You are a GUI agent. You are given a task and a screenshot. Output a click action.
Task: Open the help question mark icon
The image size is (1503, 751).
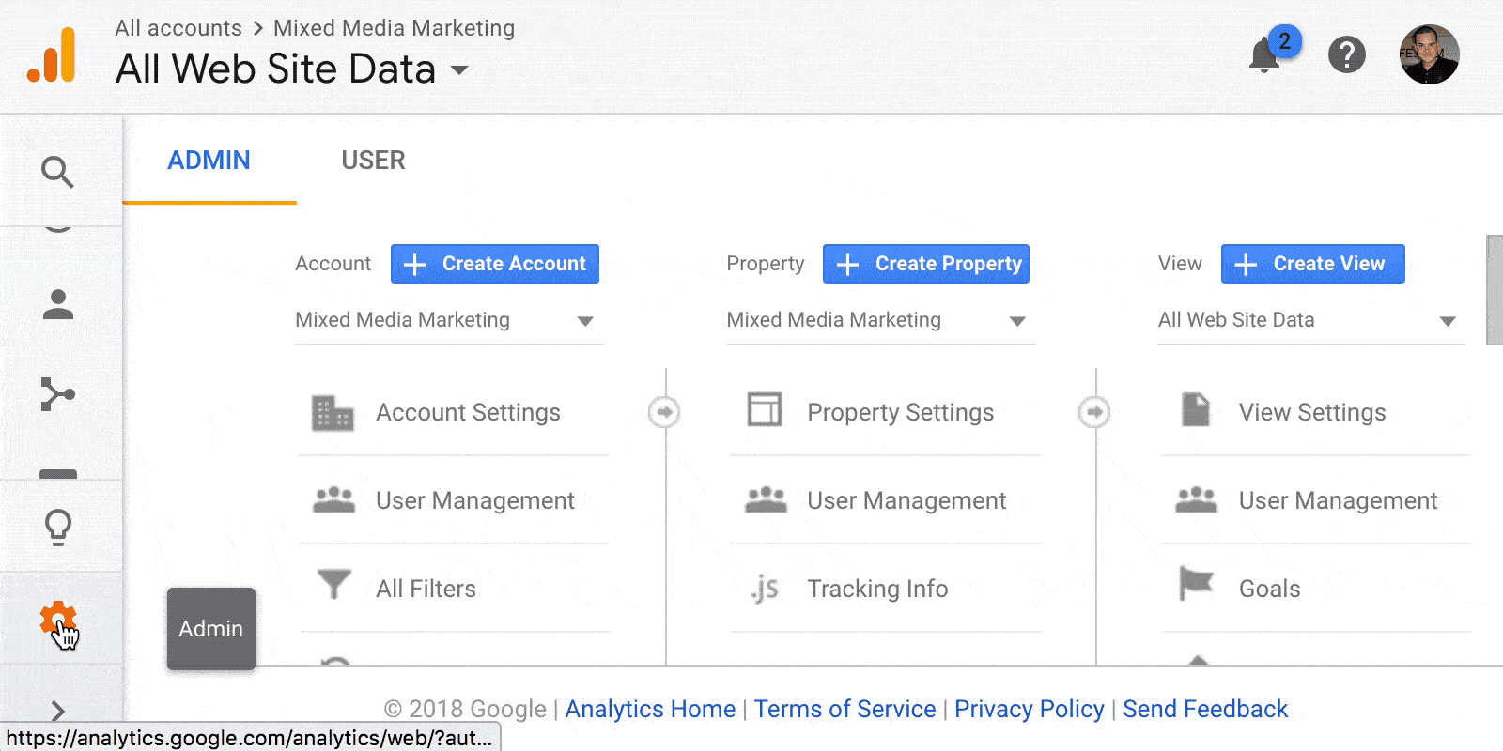click(1346, 55)
